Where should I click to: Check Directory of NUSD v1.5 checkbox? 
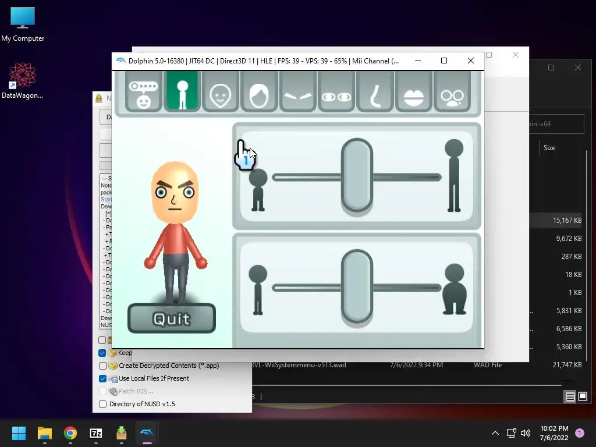click(102, 404)
